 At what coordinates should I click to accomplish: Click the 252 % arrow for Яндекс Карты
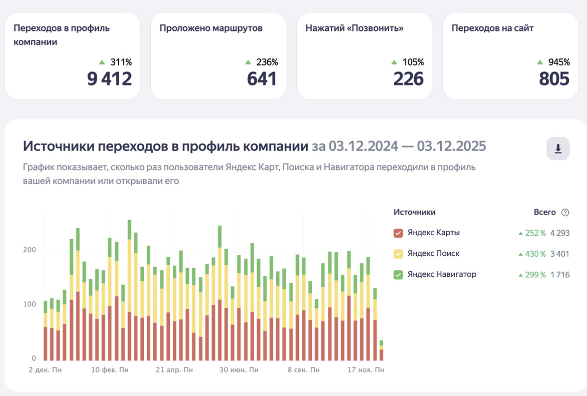tap(520, 233)
